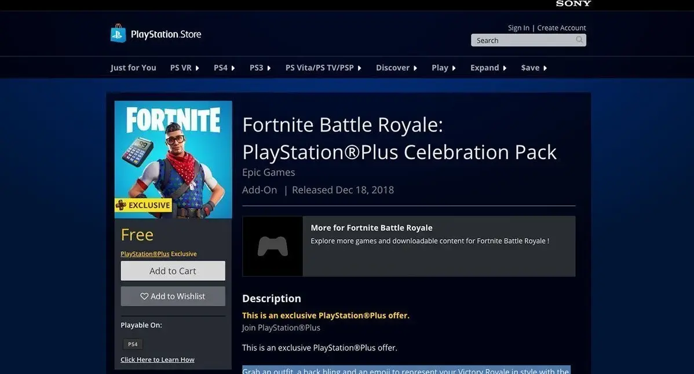Expand the PS Vita/PS TV/PSP menu
Viewport: 694px width, 374px height.
point(323,68)
